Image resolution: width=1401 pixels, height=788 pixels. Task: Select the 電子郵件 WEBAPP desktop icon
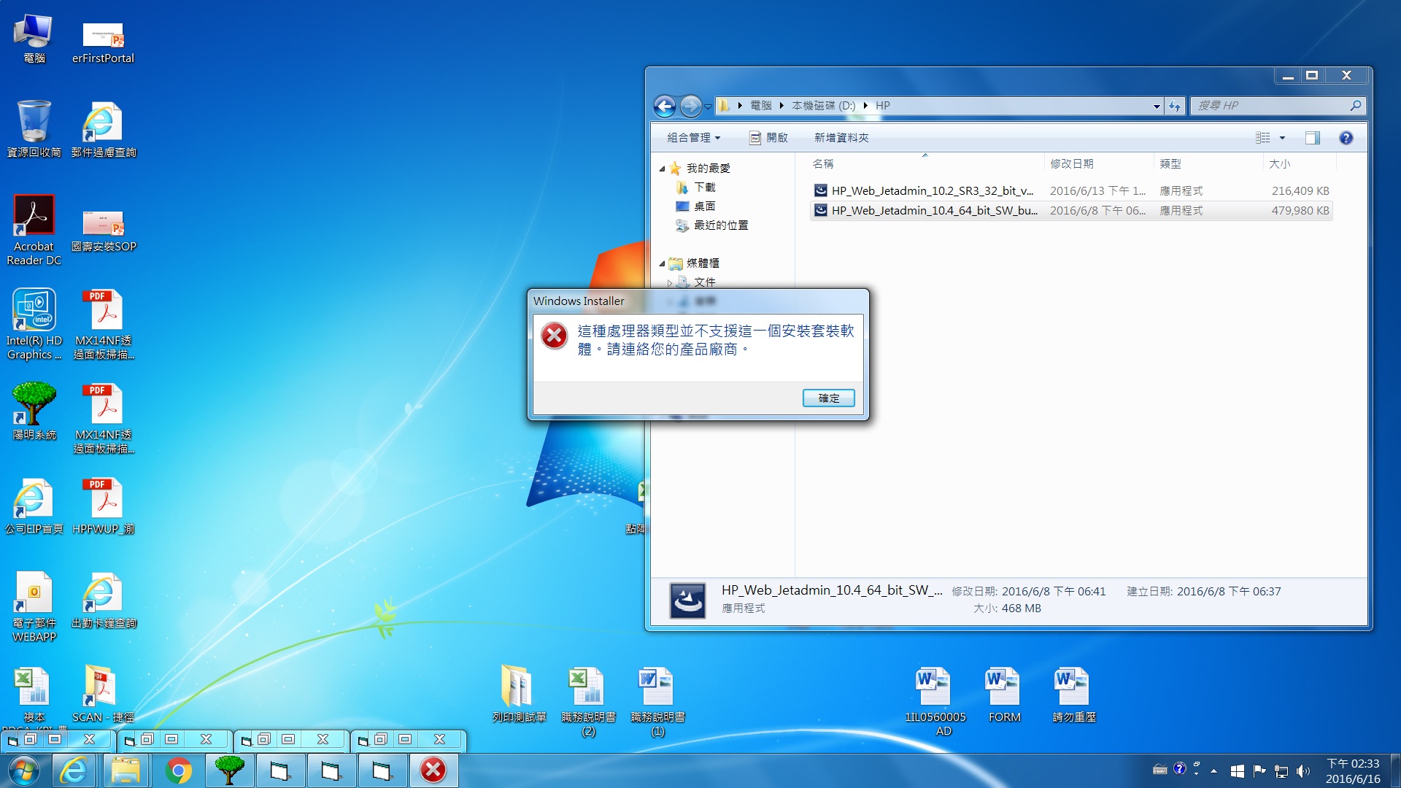(x=34, y=606)
